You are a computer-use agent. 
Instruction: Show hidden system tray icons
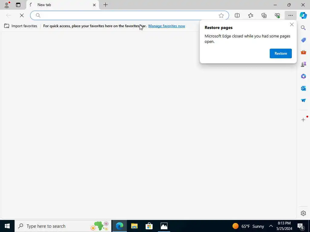point(271,226)
